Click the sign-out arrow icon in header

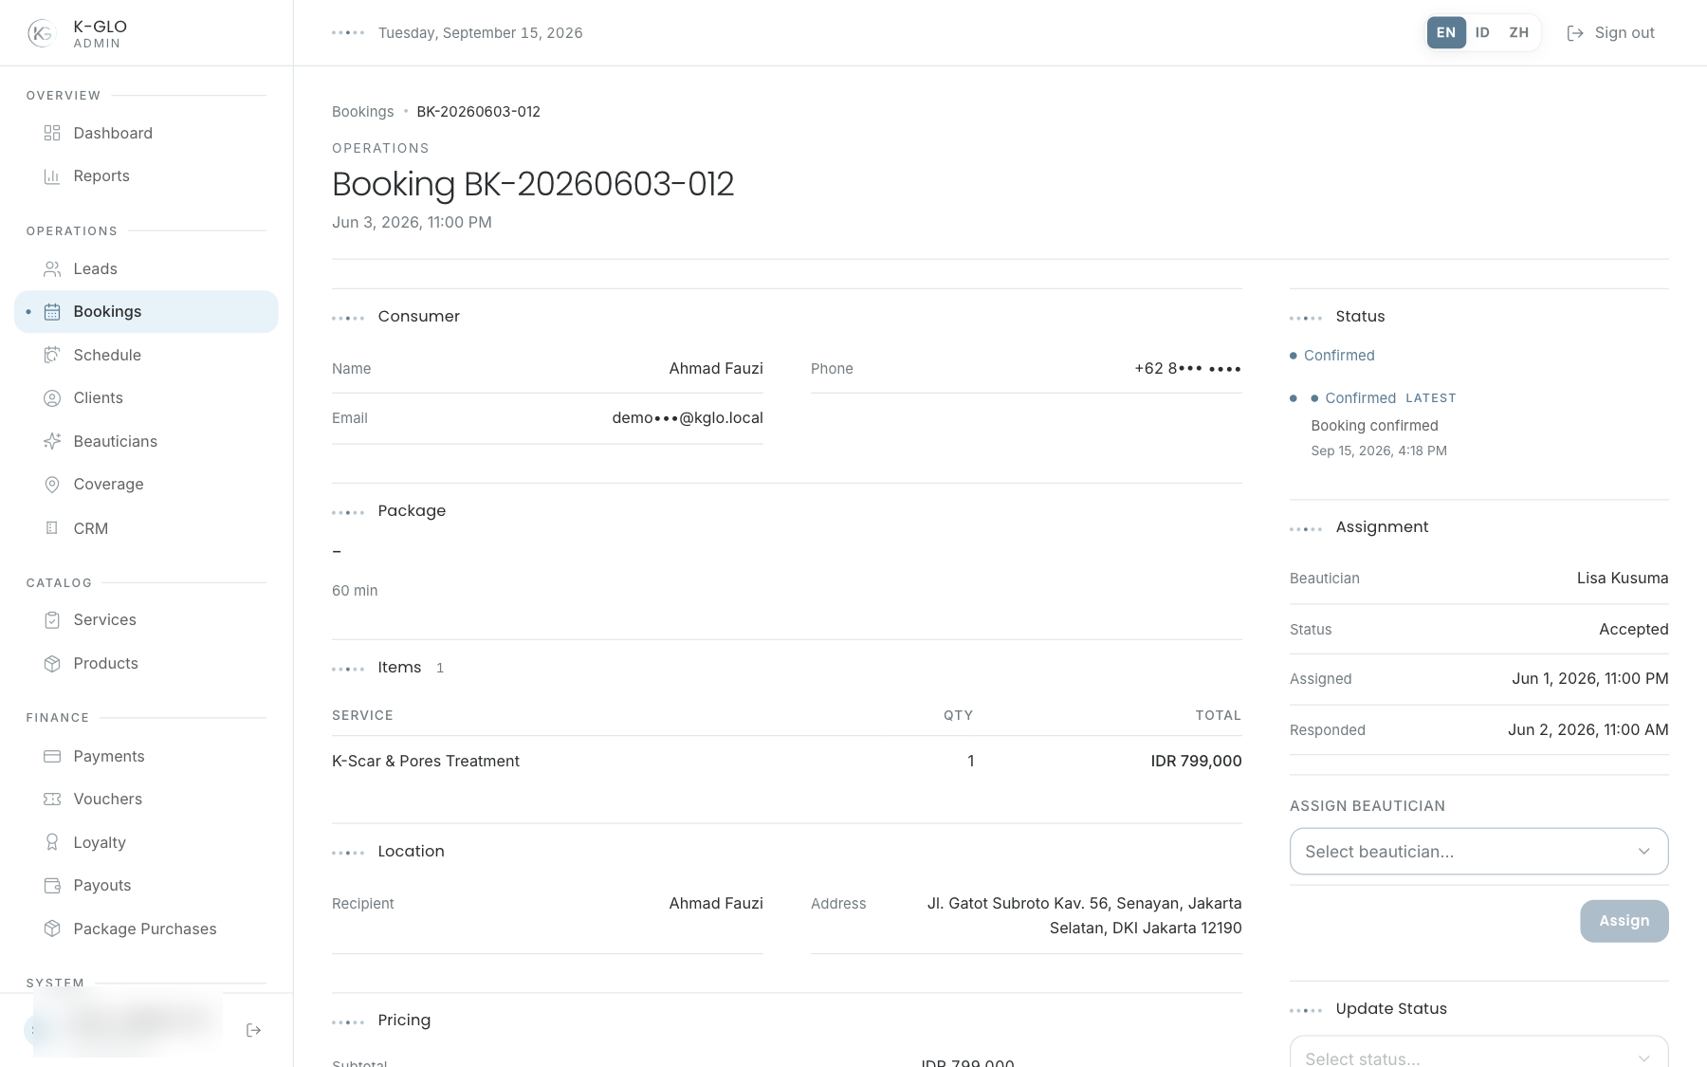click(x=1575, y=33)
